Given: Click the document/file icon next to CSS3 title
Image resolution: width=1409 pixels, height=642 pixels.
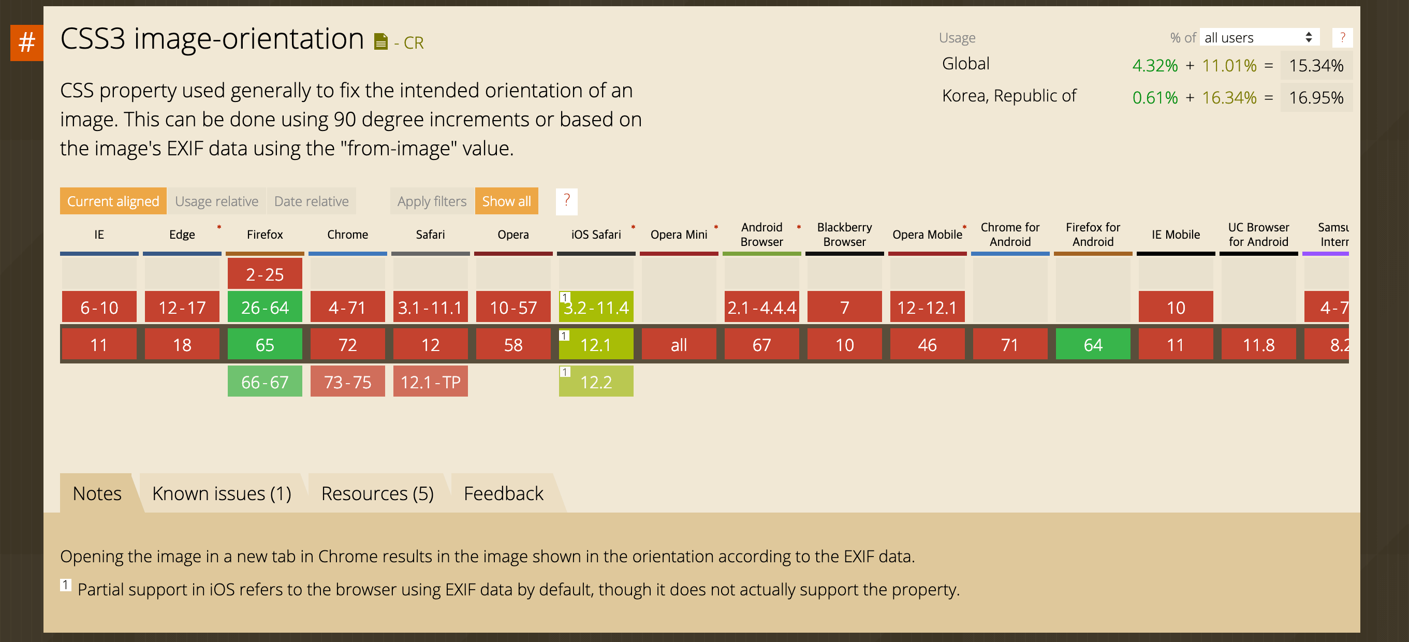Looking at the screenshot, I should click(x=380, y=40).
